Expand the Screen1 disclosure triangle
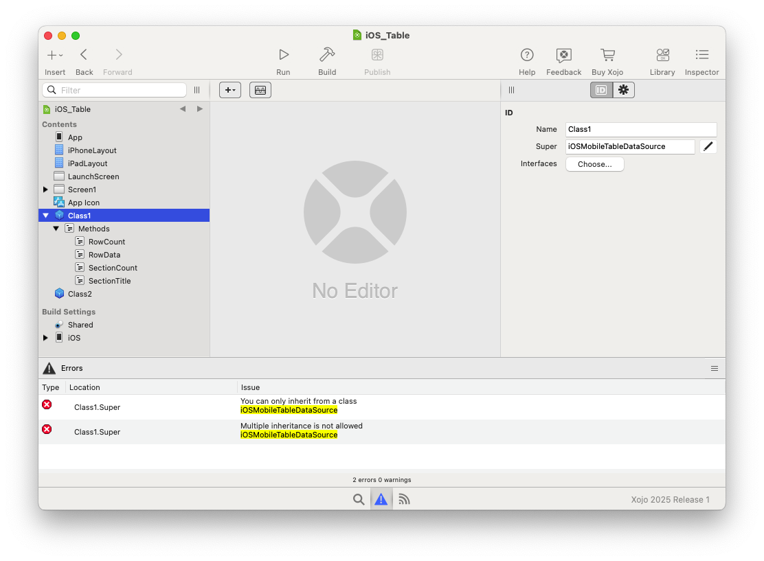Image resolution: width=764 pixels, height=561 pixels. pos(46,190)
